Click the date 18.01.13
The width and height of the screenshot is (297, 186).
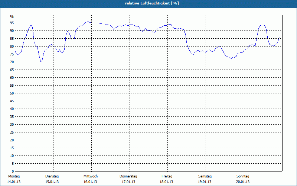(166, 182)
